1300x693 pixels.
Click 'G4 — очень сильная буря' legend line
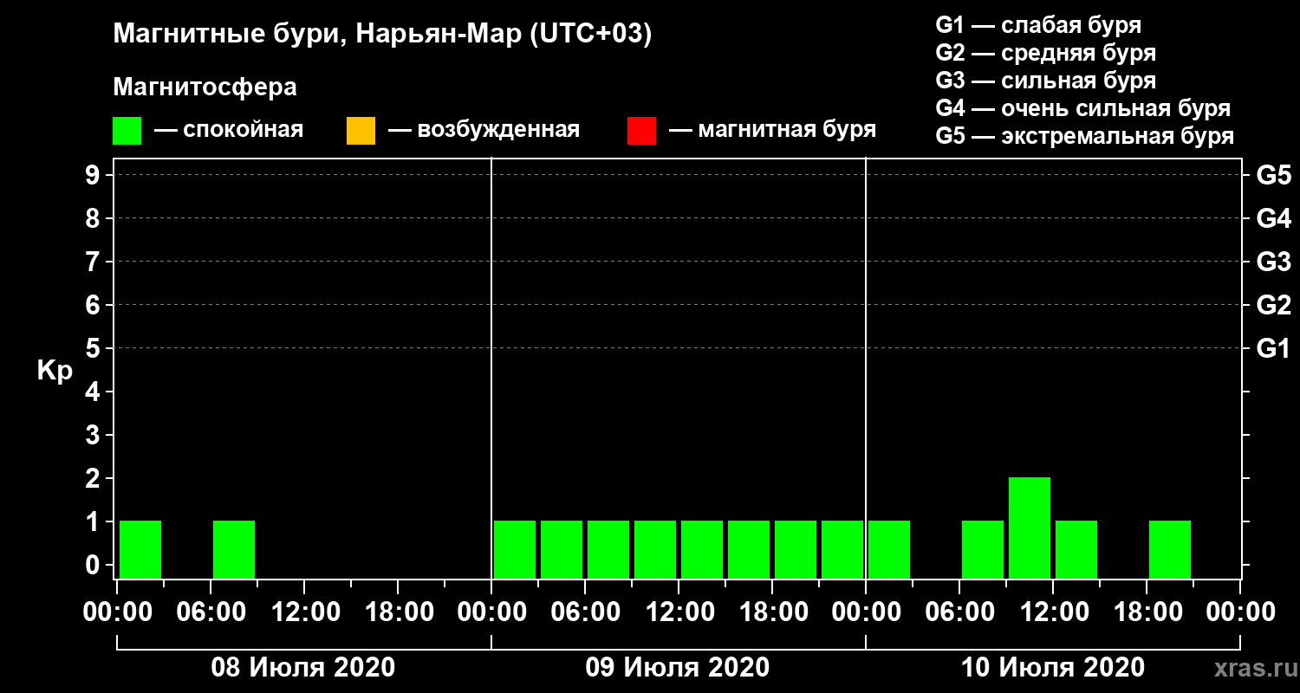1082,108
